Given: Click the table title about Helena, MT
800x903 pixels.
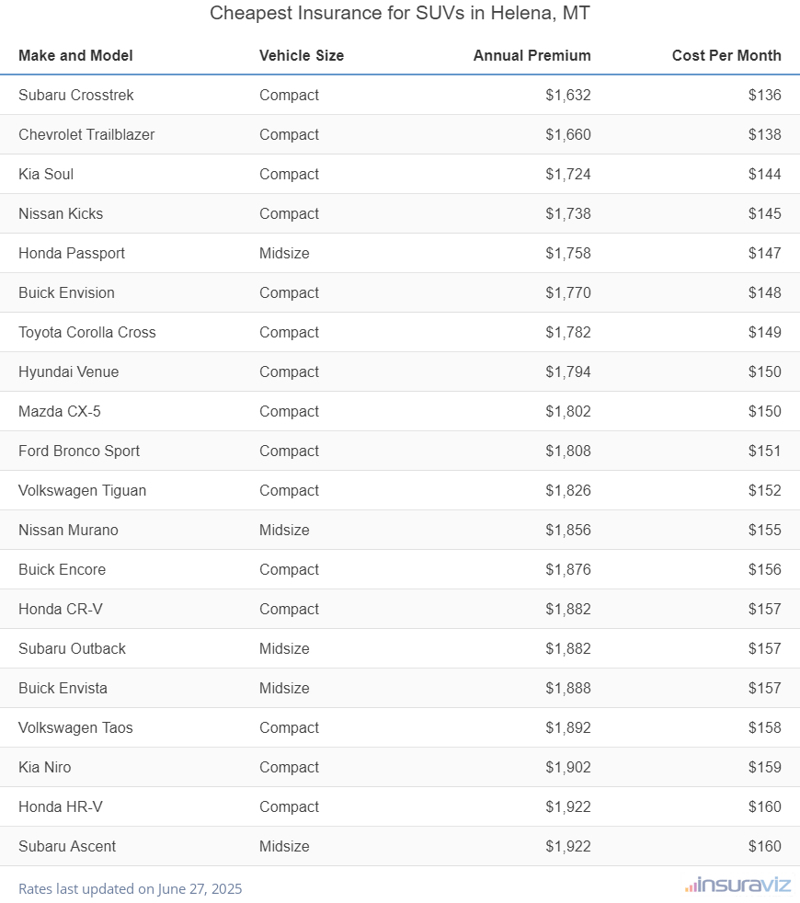Looking at the screenshot, I should pyautogui.click(x=400, y=14).
